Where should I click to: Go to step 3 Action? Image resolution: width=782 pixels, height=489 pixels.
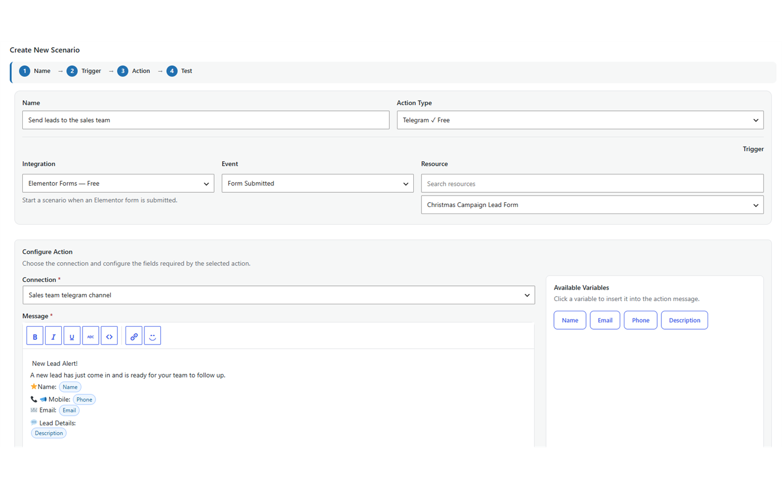pos(134,71)
